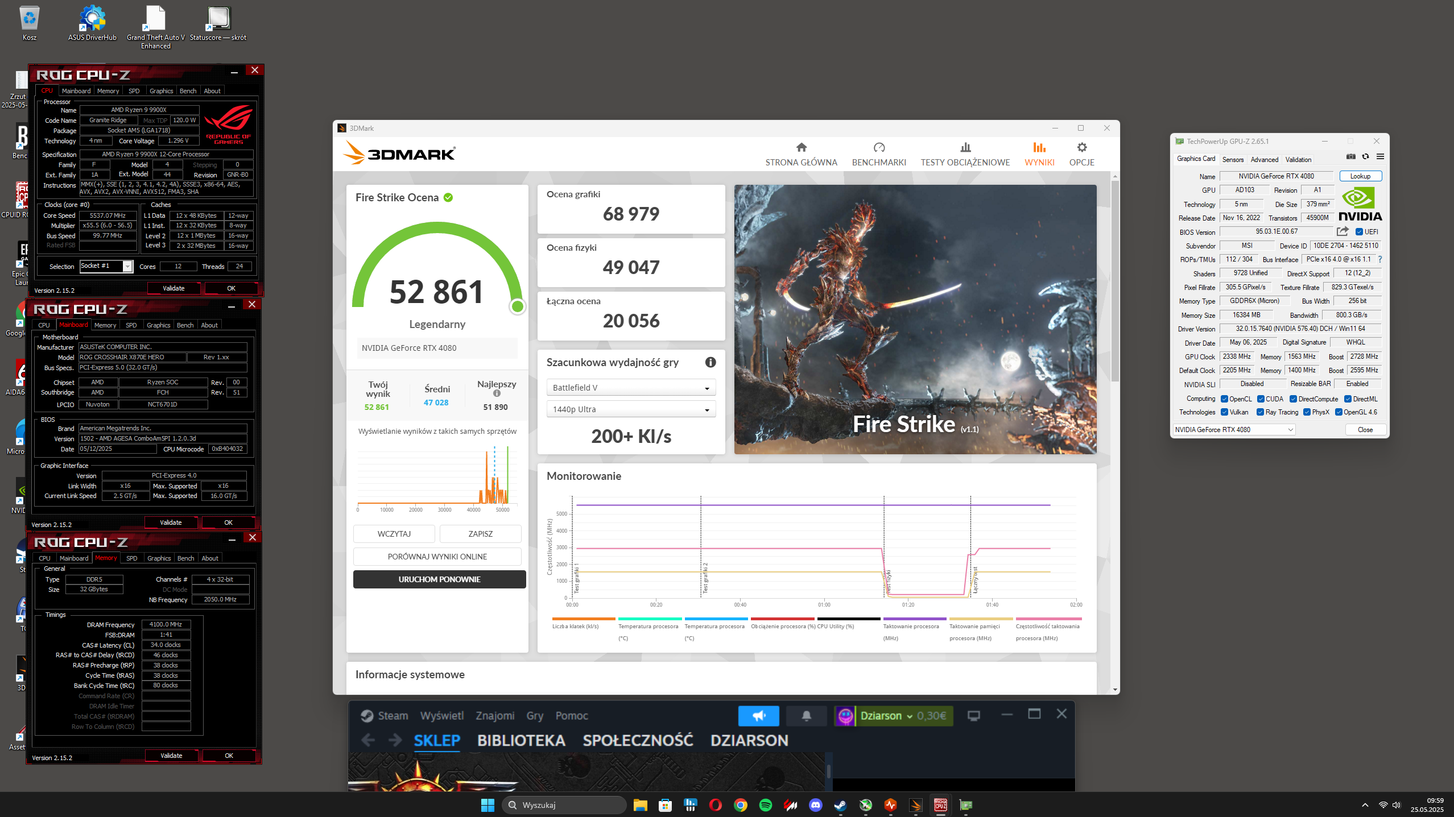The height and width of the screenshot is (817, 1454).
Task: Click the Lookup button in GPU-Z
Action: [1360, 176]
